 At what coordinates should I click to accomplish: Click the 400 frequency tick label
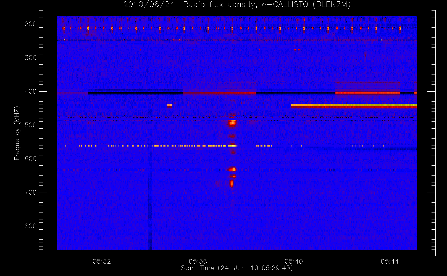click(x=31, y=91)
